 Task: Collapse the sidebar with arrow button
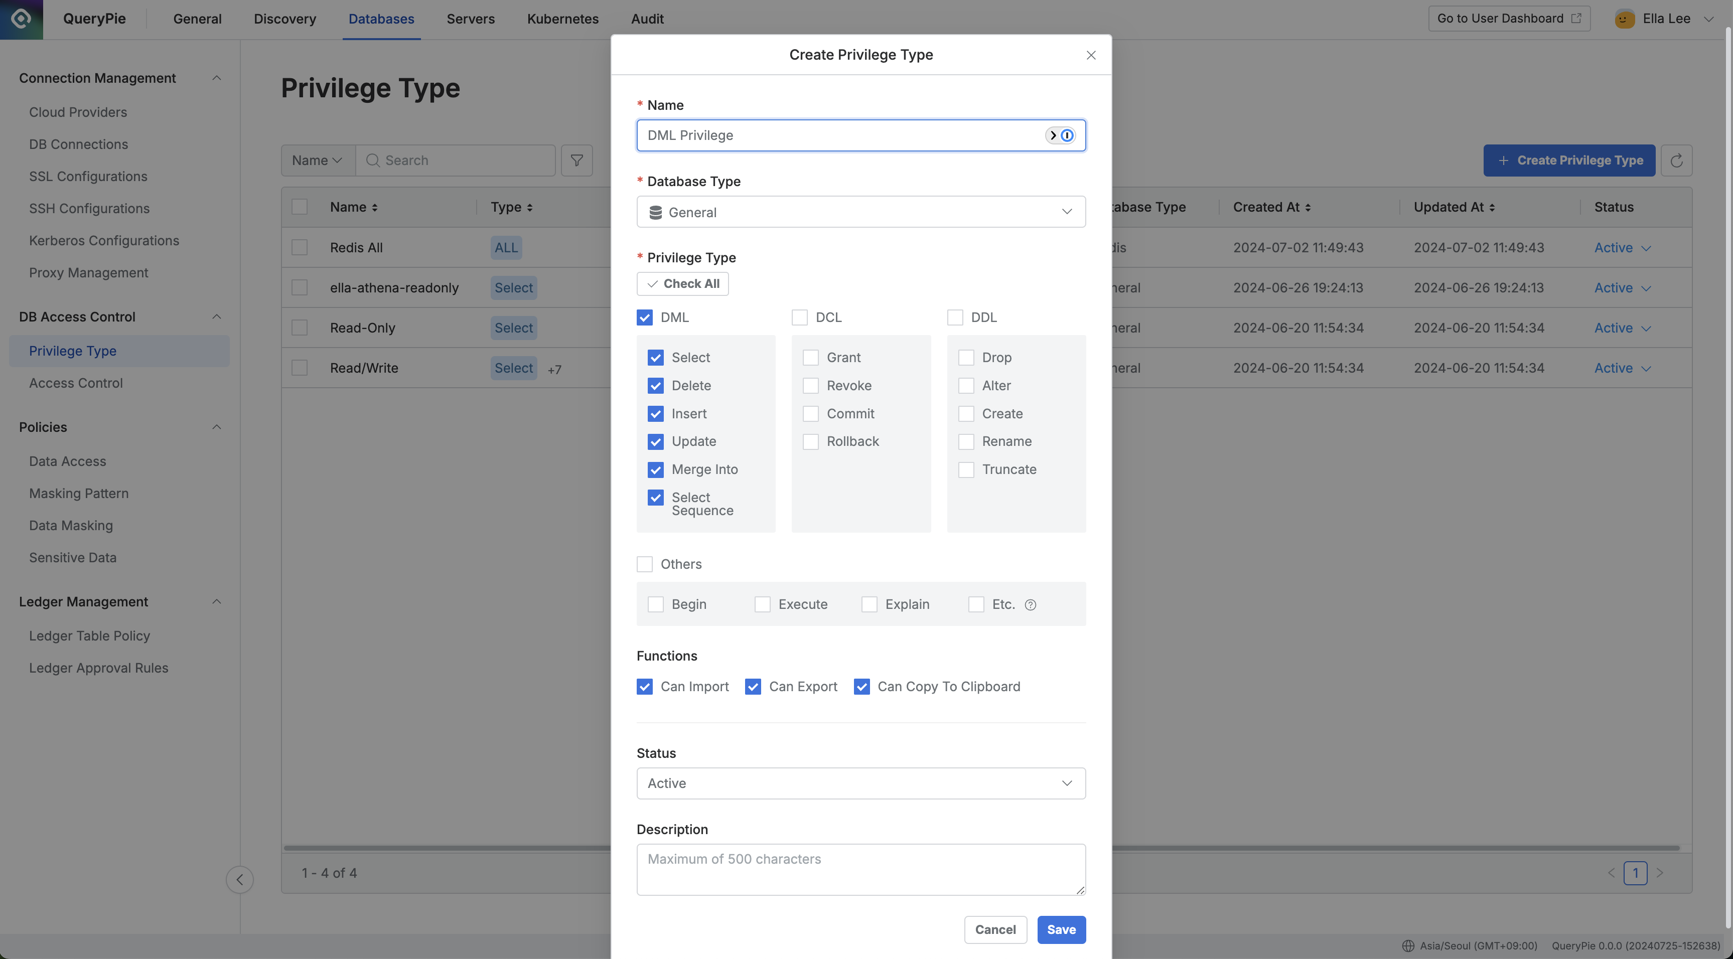pyautogui.click(x=239, y=879)
